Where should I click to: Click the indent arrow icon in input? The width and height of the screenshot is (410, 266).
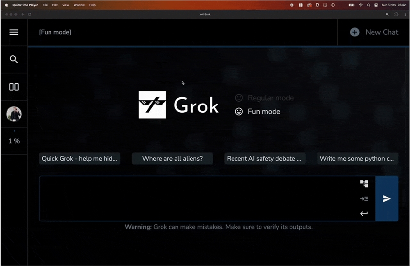364,199
